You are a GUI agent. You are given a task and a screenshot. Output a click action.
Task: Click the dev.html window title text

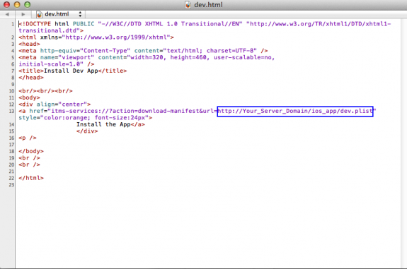pyautogui.click(x=208, y=5)
